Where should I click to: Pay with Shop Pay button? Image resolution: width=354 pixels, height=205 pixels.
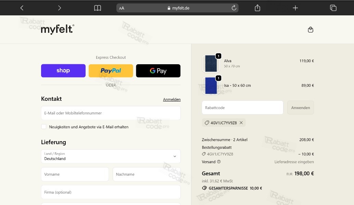[x=63, y=71]
